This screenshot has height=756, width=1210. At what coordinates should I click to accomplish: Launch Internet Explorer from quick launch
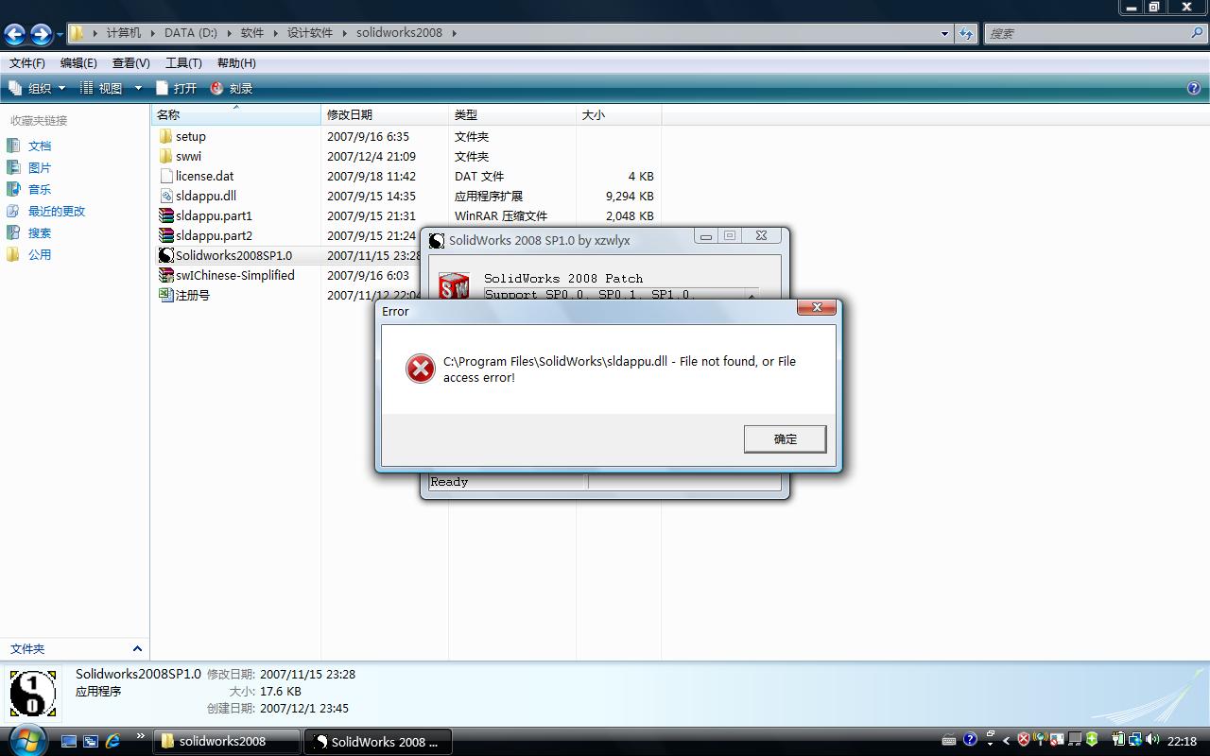(x=113, y=742)
